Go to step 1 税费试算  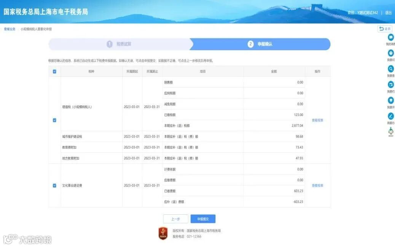[119, 44]
